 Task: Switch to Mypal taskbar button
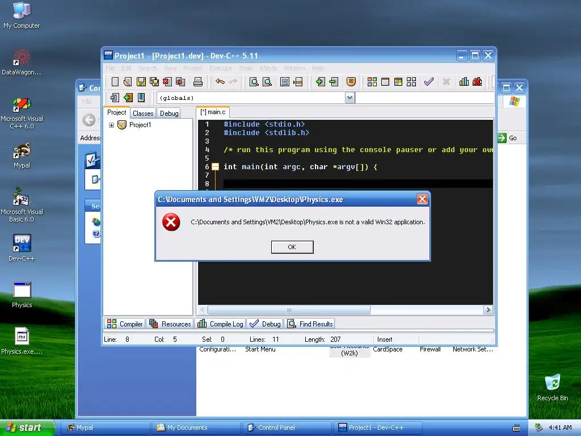(x=106, y=427)
